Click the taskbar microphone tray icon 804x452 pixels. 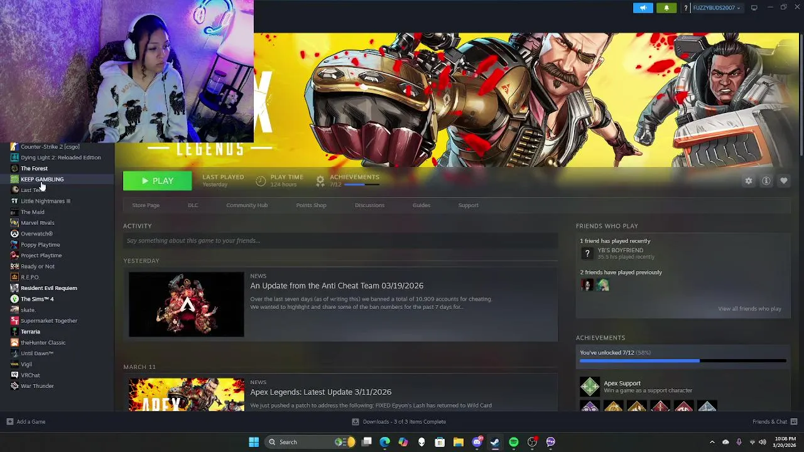click(739, 442)
